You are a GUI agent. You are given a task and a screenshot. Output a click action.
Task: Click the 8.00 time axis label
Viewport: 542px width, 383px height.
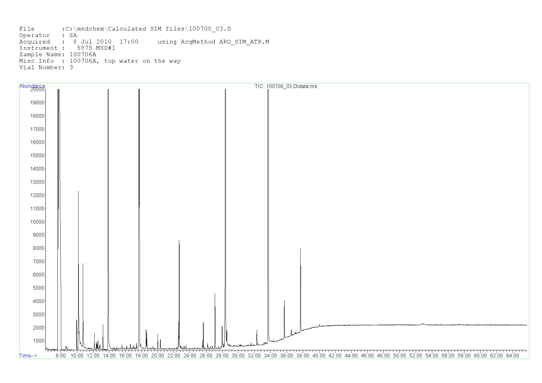click(x=61, y=356)
